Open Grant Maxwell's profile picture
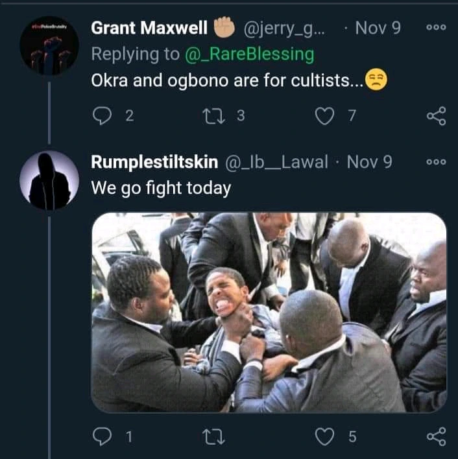The width and height of the screenshot is (458, 459). point(49,45)
